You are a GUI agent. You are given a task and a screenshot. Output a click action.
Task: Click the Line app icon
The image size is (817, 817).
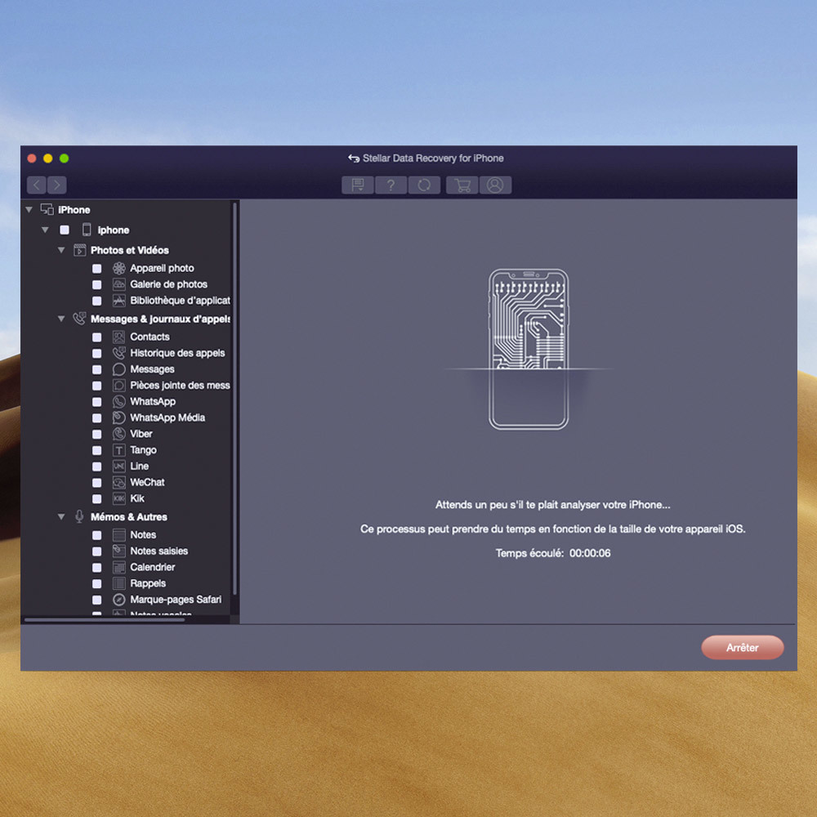(x=119, y=467)
